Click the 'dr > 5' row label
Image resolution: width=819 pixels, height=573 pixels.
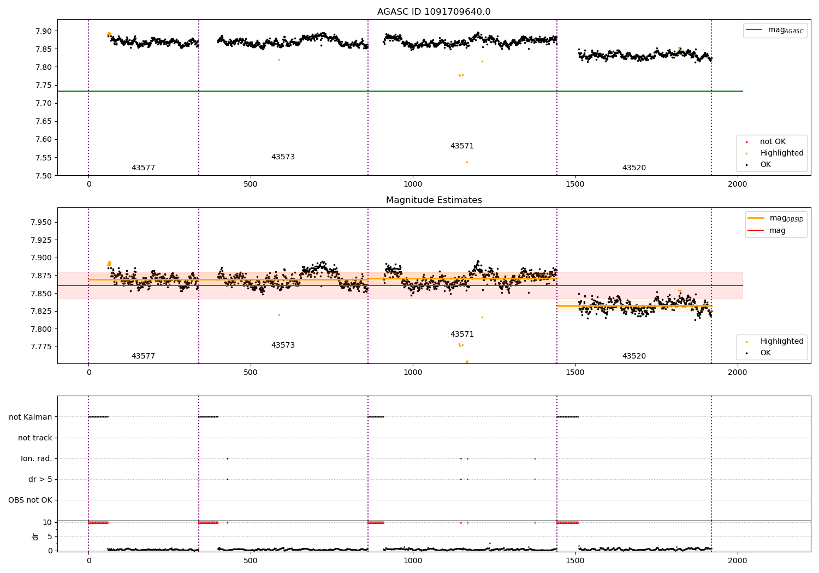[x=40, y=479]
